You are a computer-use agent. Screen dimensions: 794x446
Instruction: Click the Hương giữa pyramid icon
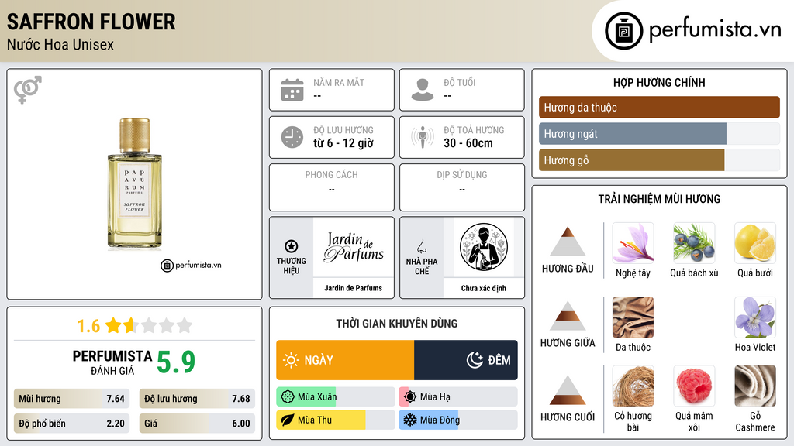tap(568, 316)
